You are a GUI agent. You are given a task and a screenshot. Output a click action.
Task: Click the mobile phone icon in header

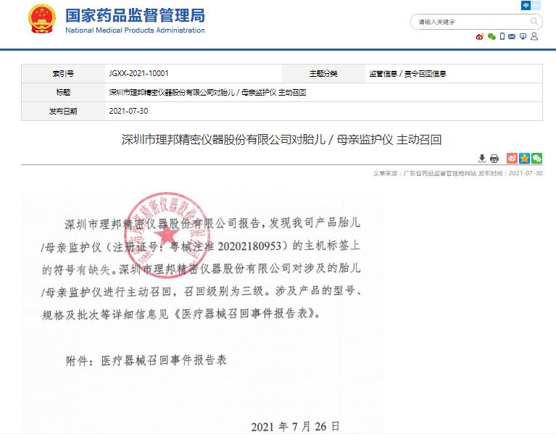coord(502,37)
